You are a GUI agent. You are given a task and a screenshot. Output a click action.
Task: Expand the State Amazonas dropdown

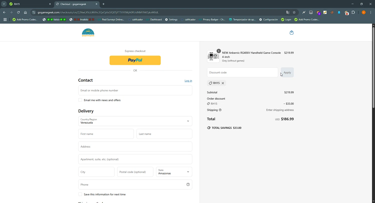point(174,172)
